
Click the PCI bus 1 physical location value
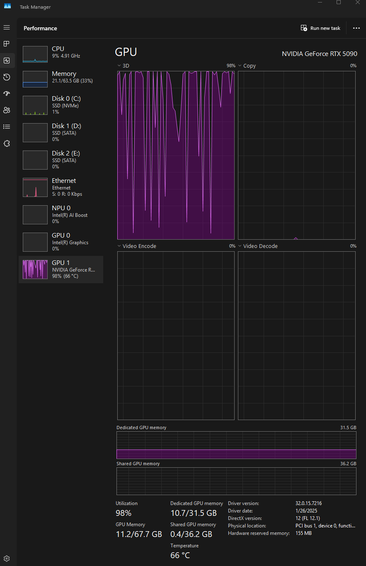point(325,526)
